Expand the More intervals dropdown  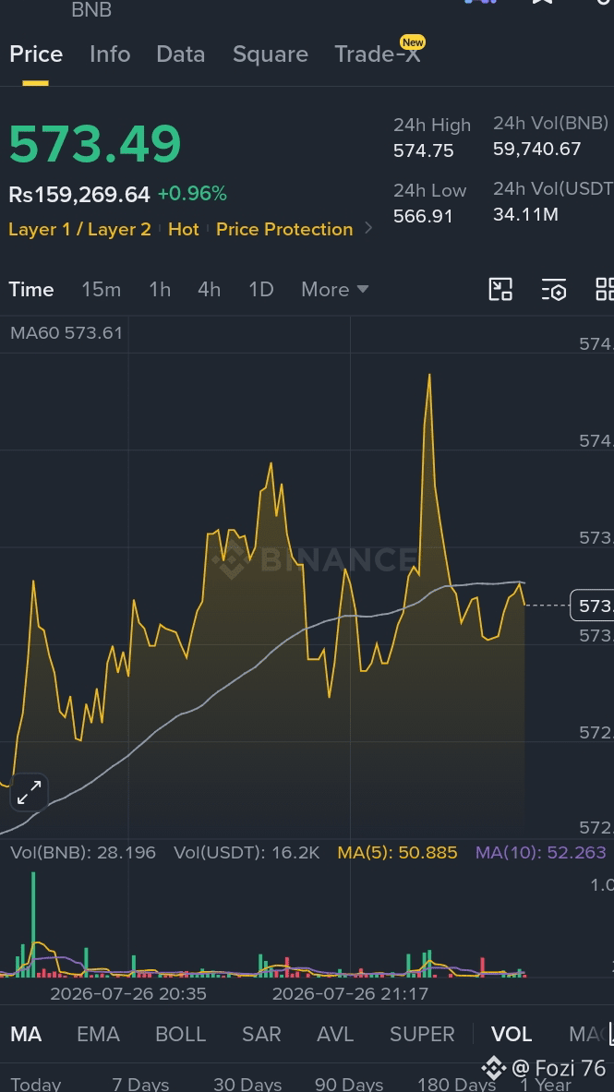coord(334,290)
